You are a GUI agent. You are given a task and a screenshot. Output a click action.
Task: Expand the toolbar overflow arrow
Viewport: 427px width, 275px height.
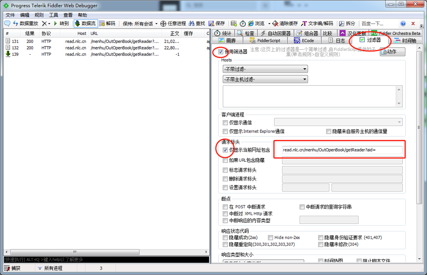[421, 26]
